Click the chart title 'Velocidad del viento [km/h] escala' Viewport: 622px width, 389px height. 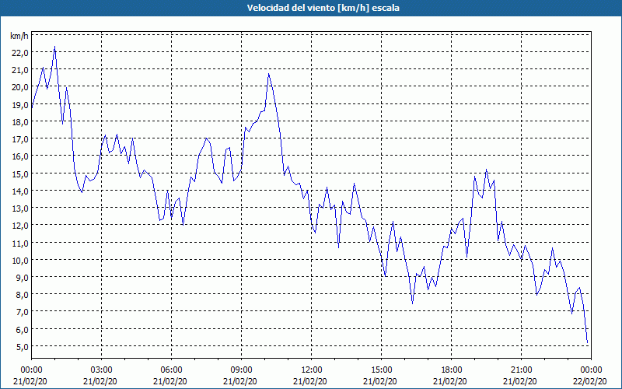click(x=323, y=8)
